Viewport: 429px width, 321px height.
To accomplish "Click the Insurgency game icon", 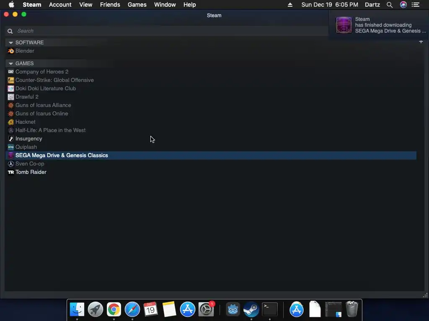I will pyautogui.click(x=10, y=139).
